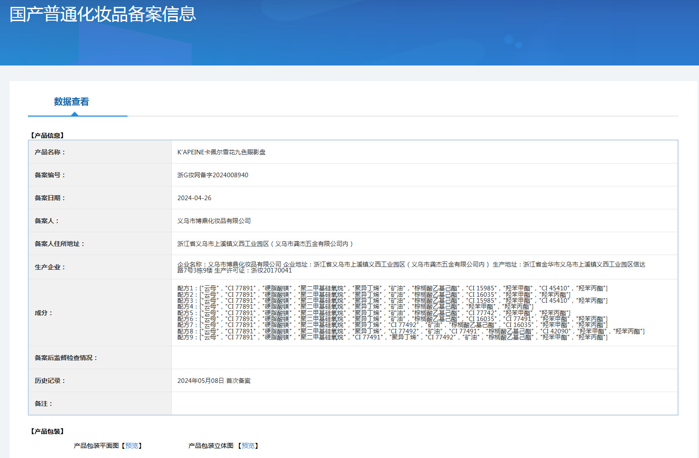Select 义乌市博鼎化妆品有限公司 in the 备案人 row
This screenshot has width=699, height=458.
[214, 221]
